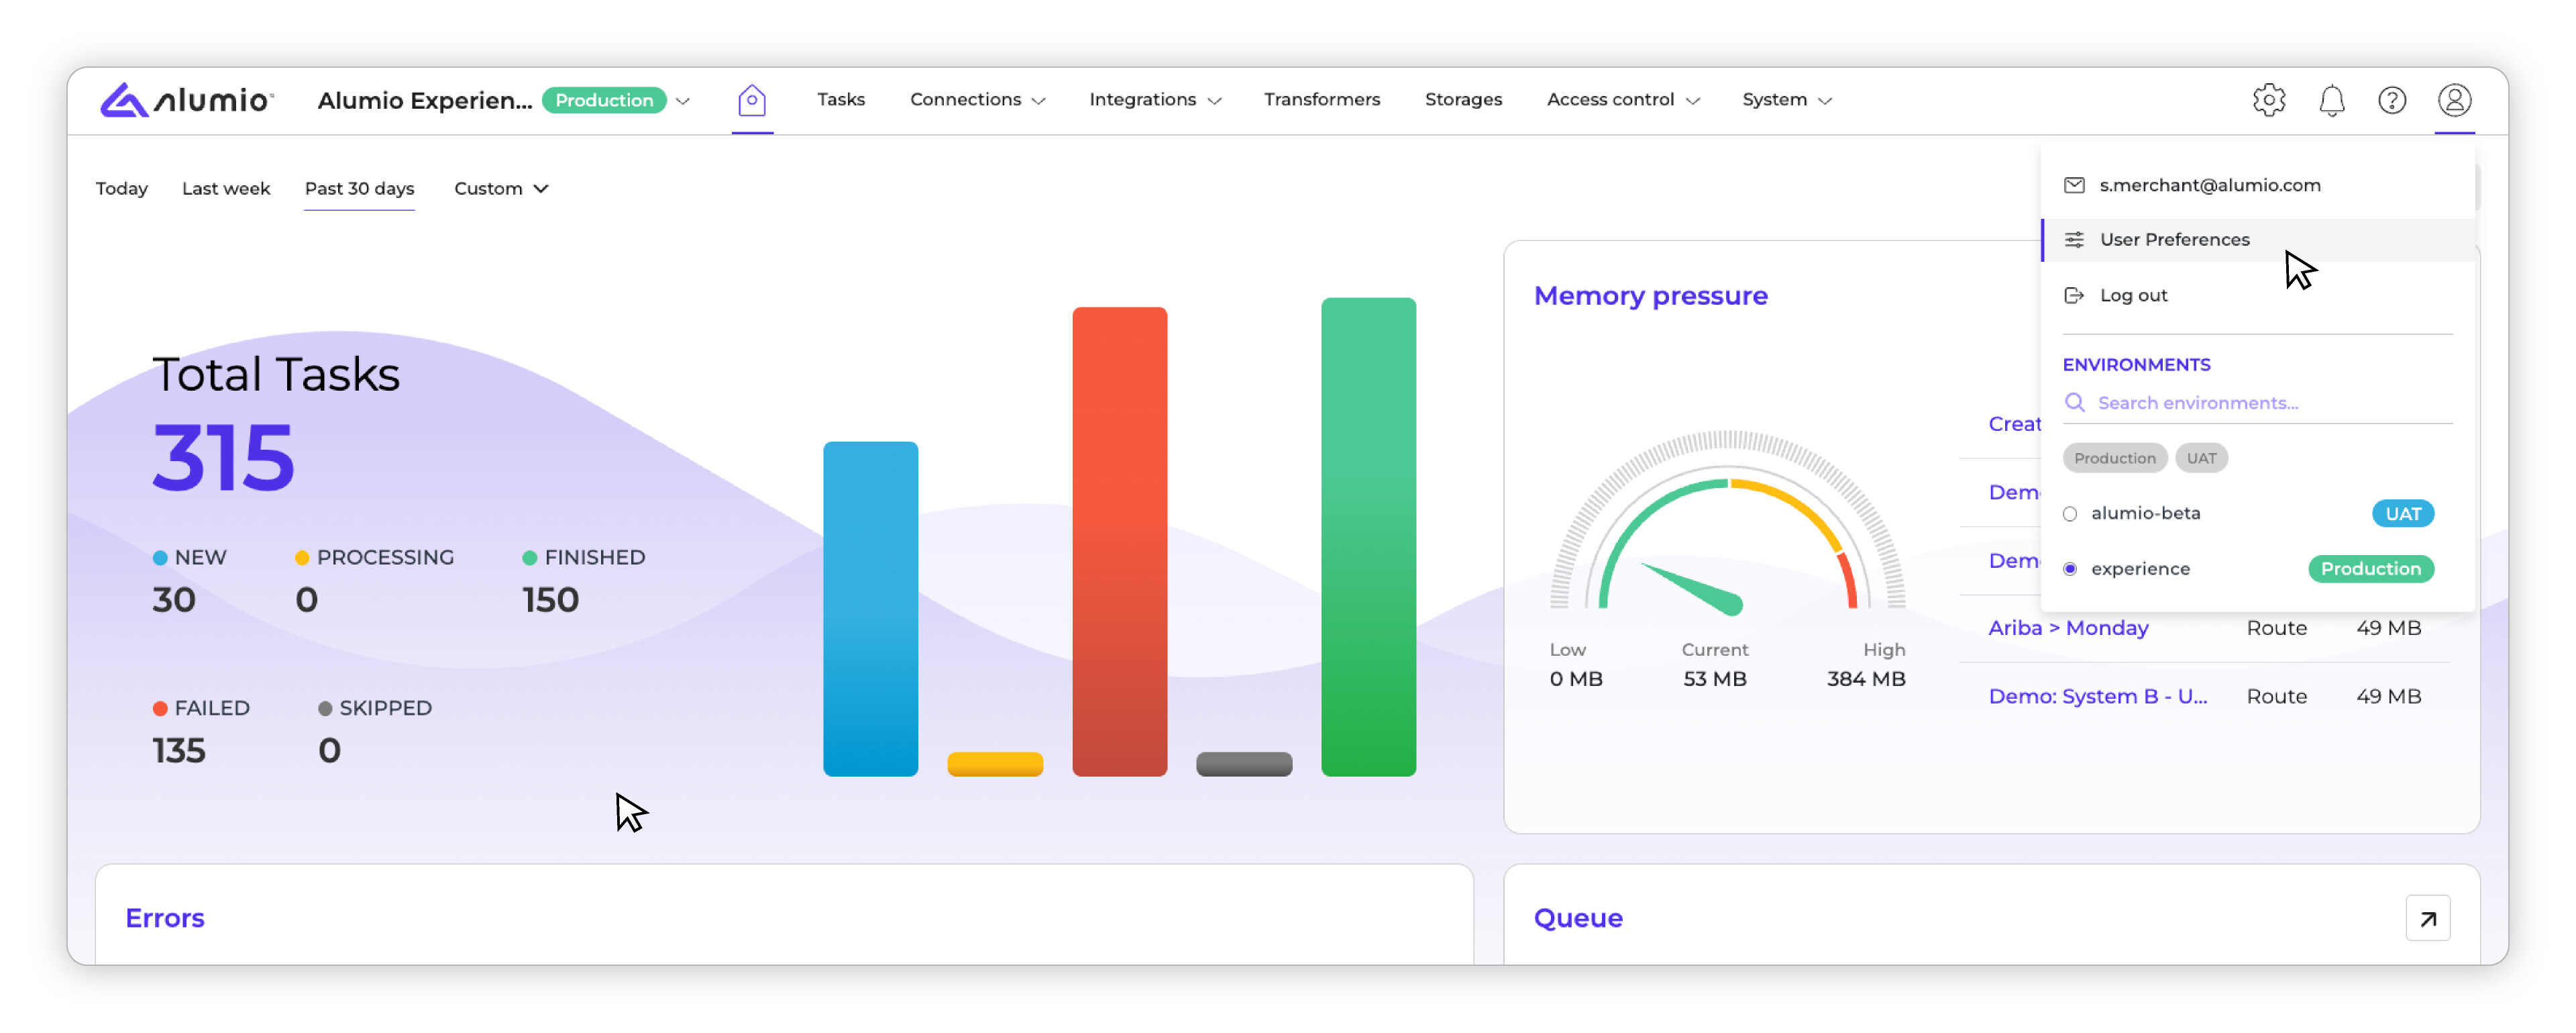This screenshot has height=1033, width=2576.
Task: Expand the Connections dropdown menu
Action: pos(976,100)
